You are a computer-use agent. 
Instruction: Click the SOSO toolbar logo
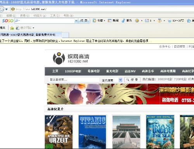pyautogui.click(x=8, y=21)
